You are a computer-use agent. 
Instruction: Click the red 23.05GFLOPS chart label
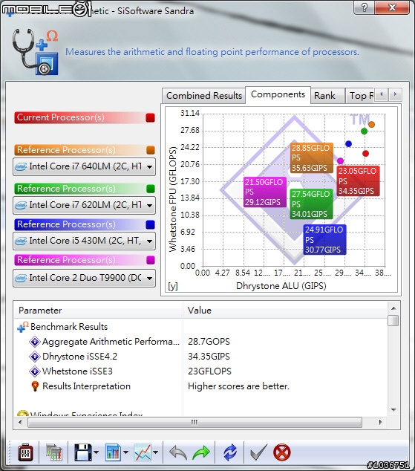(358, 181)
